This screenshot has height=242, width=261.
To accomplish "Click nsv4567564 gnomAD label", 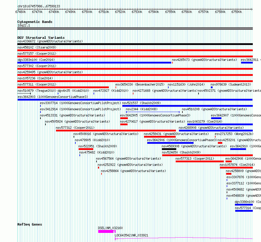I will click(128, 158).
